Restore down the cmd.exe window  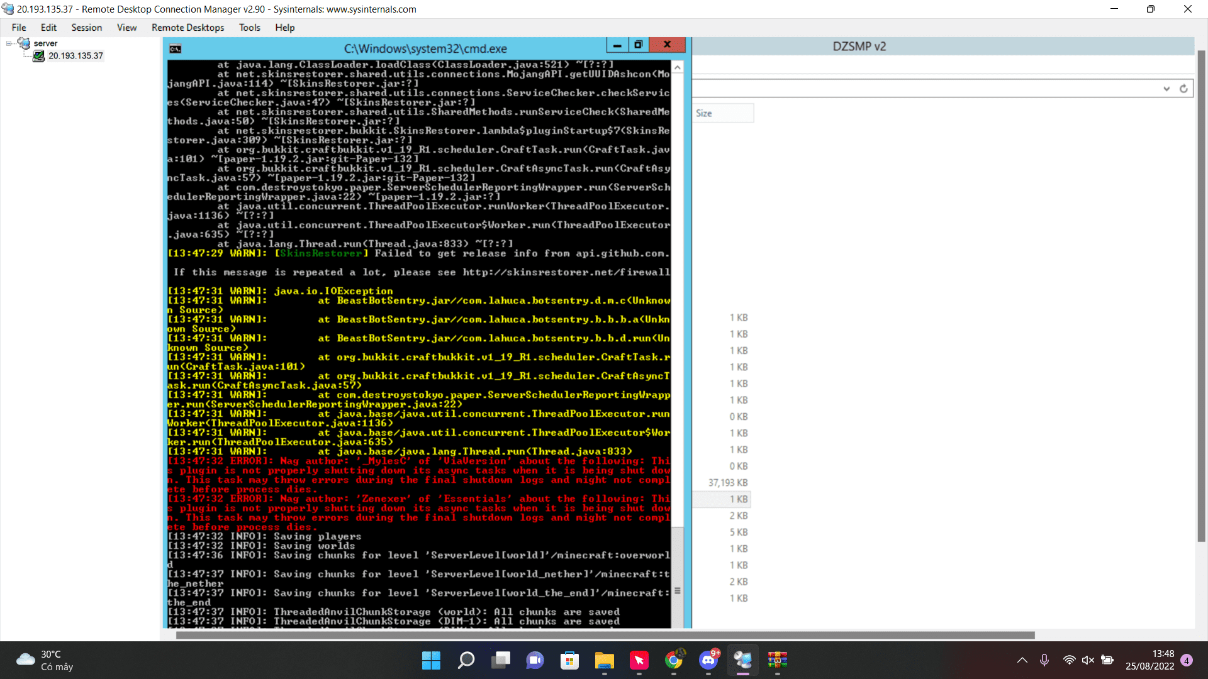point(638,45)
